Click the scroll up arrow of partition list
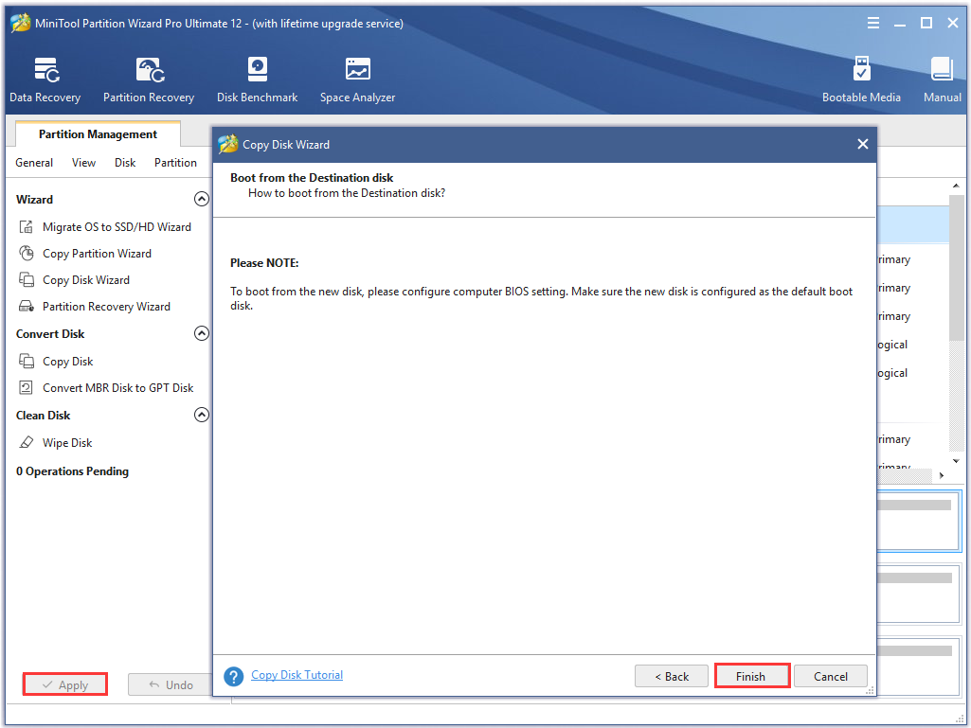Screen dimensions: 971x728 (956, 186)
